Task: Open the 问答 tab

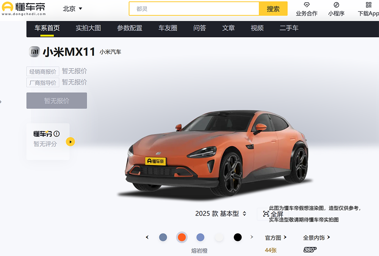Action: tap(200, 28)
